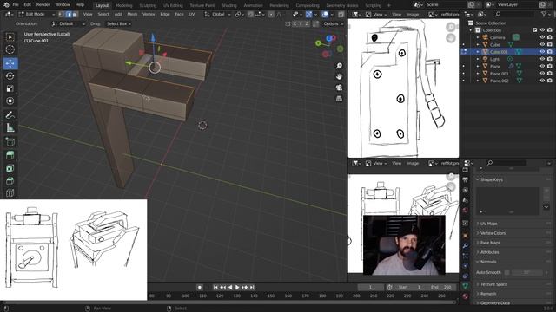Image resolution: width=556 pixels, height=312 pixels.
Task: Hide the Camera object via eye icon
Action: (542, 37)
